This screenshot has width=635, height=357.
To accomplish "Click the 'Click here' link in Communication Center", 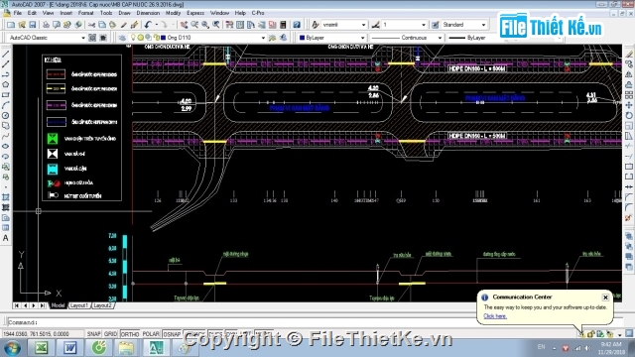I will 495,316.
